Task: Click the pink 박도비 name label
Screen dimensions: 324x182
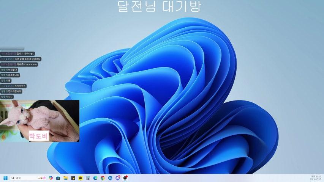Action: pyautogui.click(x=39, y=136)
